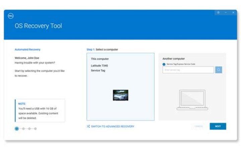The image size is (241, 150).
Task: Click the Step 1: Select a computer heading
Action: (102, 49)
